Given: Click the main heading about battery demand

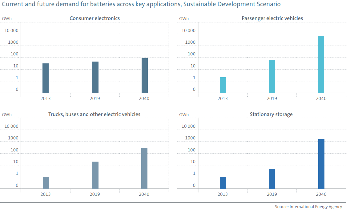Looking at the screenshot, I should coord(141,4).
